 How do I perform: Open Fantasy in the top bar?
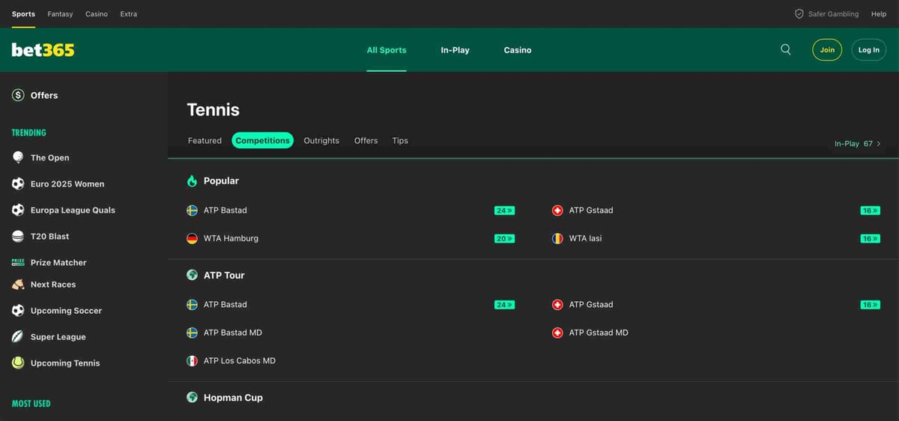(x=60, y=13)
